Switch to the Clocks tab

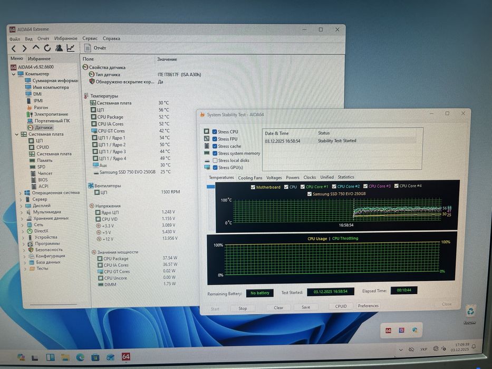[310, 177]
